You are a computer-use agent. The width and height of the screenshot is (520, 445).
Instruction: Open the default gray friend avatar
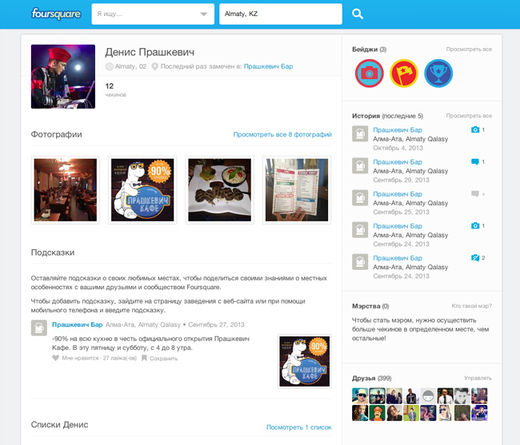[x=428, y=395]
